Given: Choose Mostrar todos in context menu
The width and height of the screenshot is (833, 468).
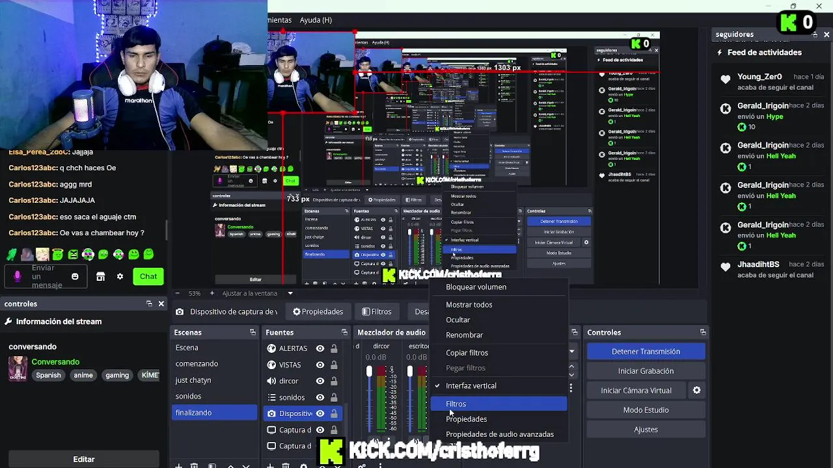Looking at the screenshot, I should [x=498, y=305].
